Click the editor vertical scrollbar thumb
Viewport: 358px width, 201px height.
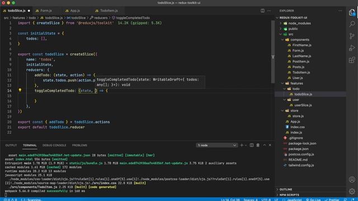272,52
